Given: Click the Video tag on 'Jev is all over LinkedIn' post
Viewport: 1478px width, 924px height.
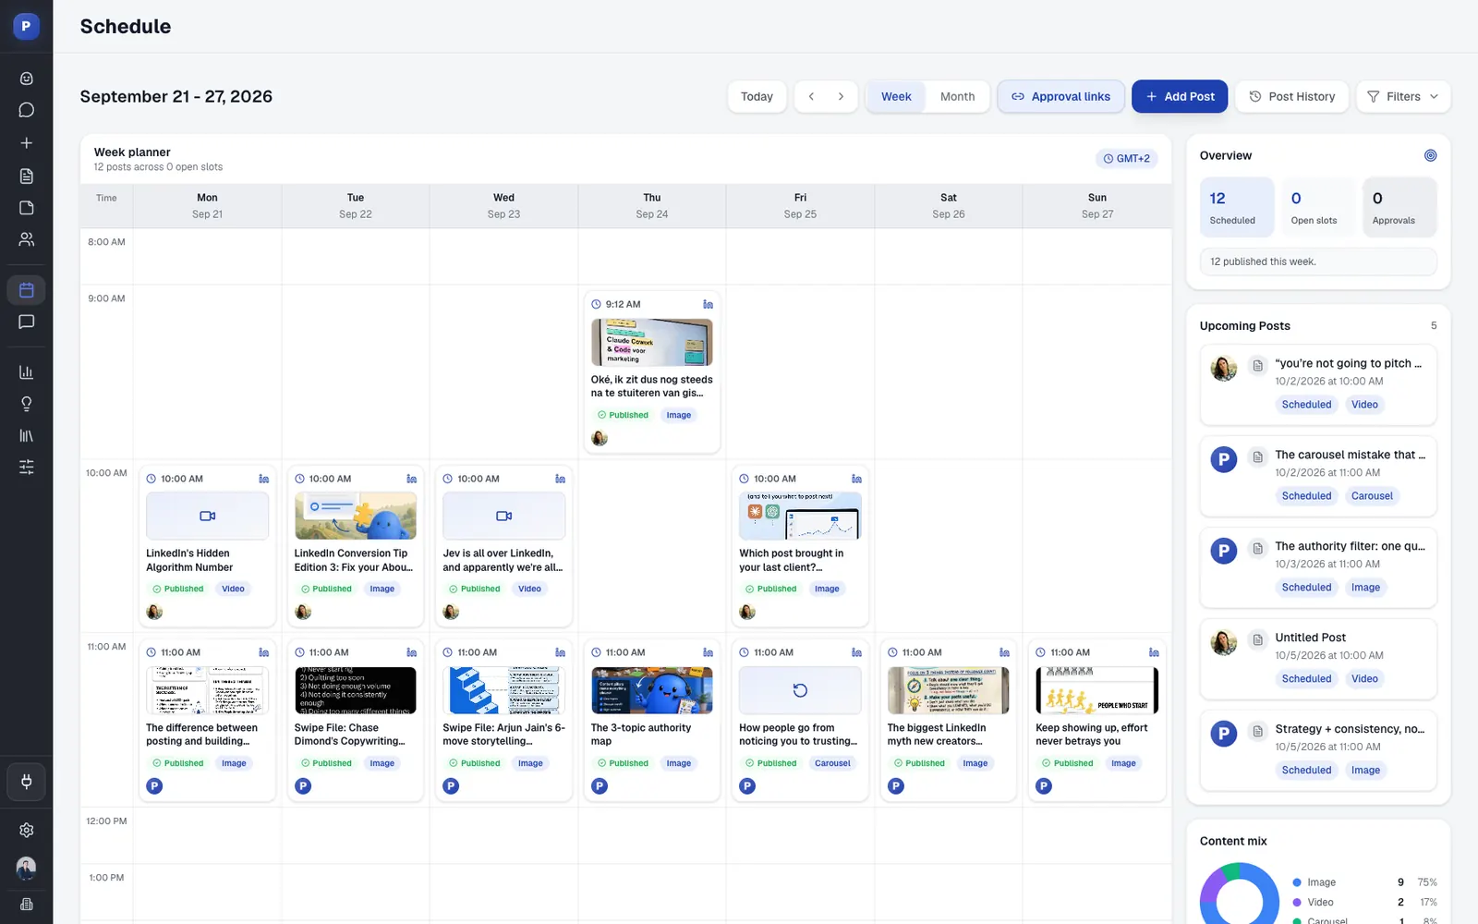Looking at the screenshot, I should click(x=529, y=589).
